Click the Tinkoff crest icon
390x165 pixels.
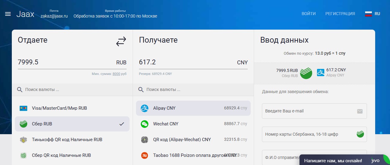tap(23, 140)
